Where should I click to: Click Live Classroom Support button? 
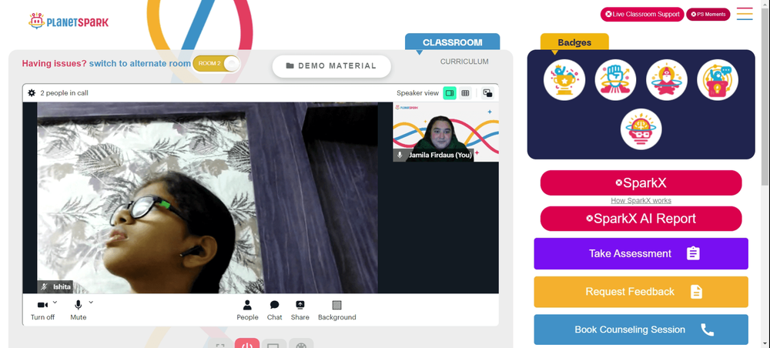coord(642,14)
